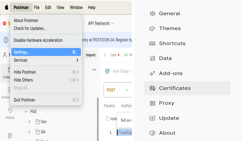
Task: Click the Import button
Action: click(x=91, y=55)
